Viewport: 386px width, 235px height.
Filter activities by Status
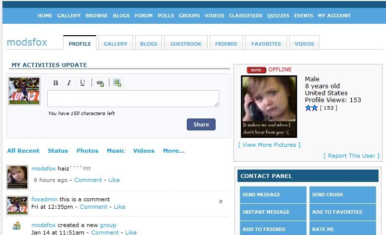tap(58, 151)
